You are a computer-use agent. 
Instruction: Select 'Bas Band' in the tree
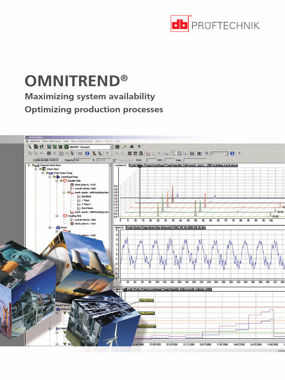click(86, 197)
